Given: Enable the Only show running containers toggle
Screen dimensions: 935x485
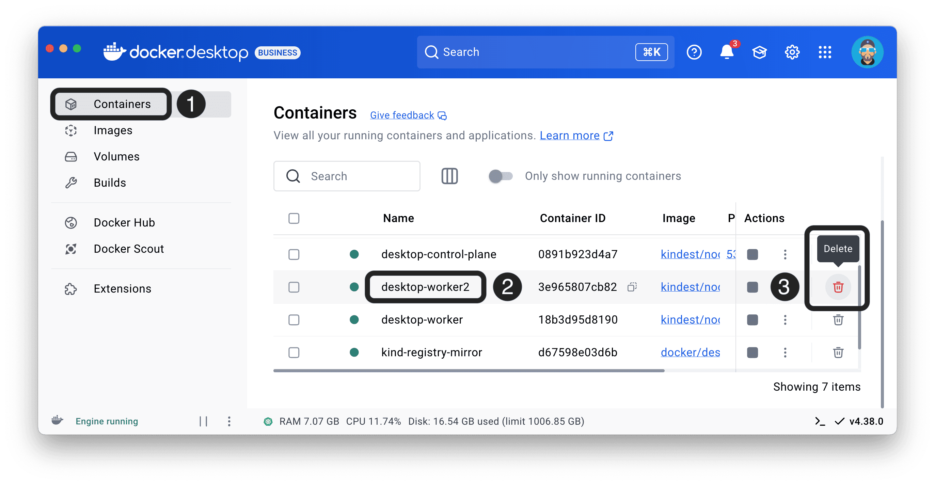Looking at the screenshot, I should pos(501,176).
